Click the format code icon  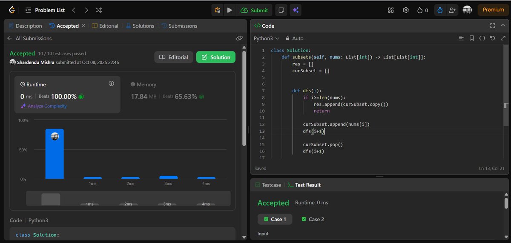point(461,38)
